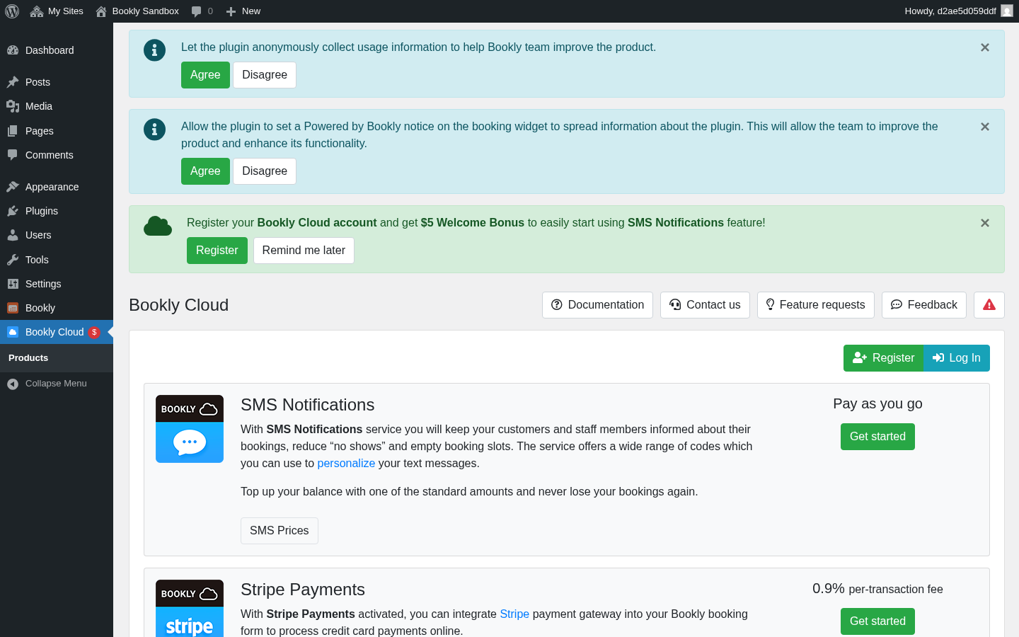Image resolution: width=1019 pixels, height=637 pixels.
Task: Click the Dashboard gauge icon
Action: pos(13,50)
